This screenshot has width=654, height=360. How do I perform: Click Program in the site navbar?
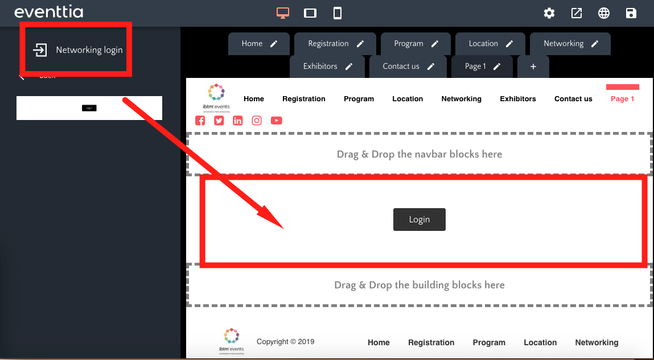(359, 99)
